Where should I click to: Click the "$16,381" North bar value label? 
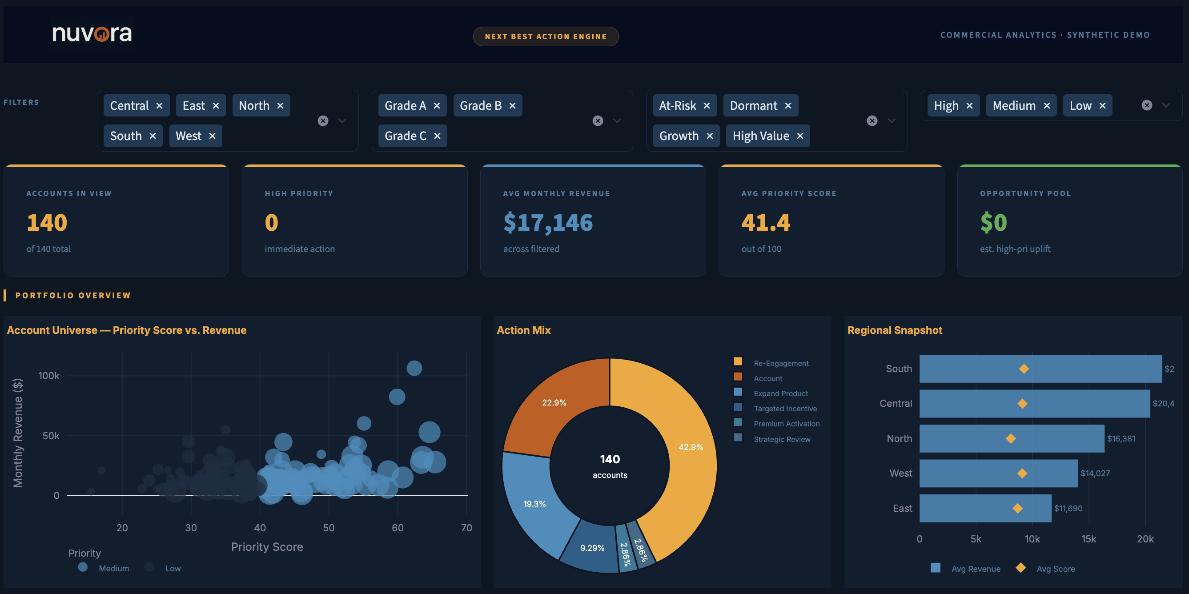(x=1121, y=438)
